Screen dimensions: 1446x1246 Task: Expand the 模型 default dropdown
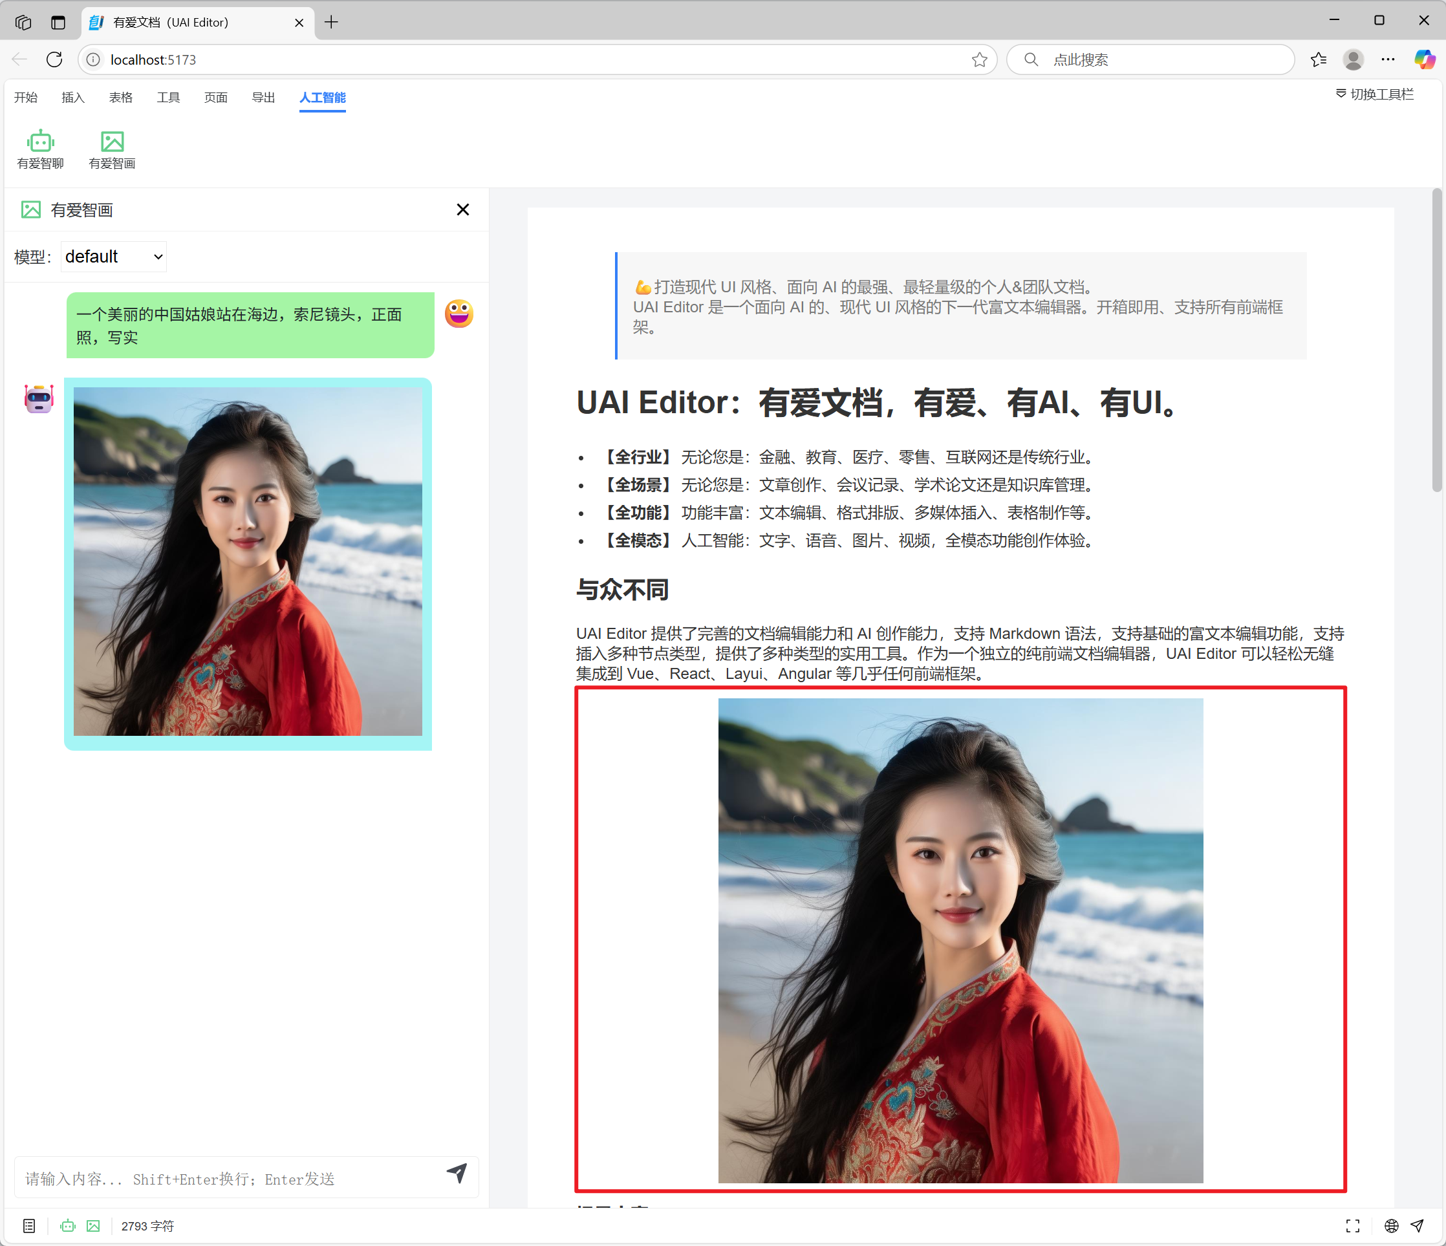tap(114, 257)
